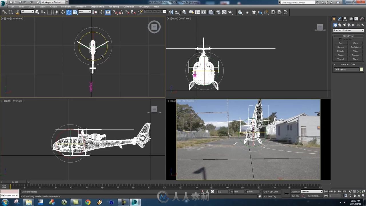
Task: Toggle Window/Crossing selection mode
Action: click(55, 12)
